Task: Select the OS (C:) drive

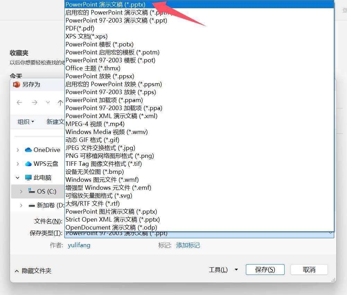Action: click(x=46, y=191)
